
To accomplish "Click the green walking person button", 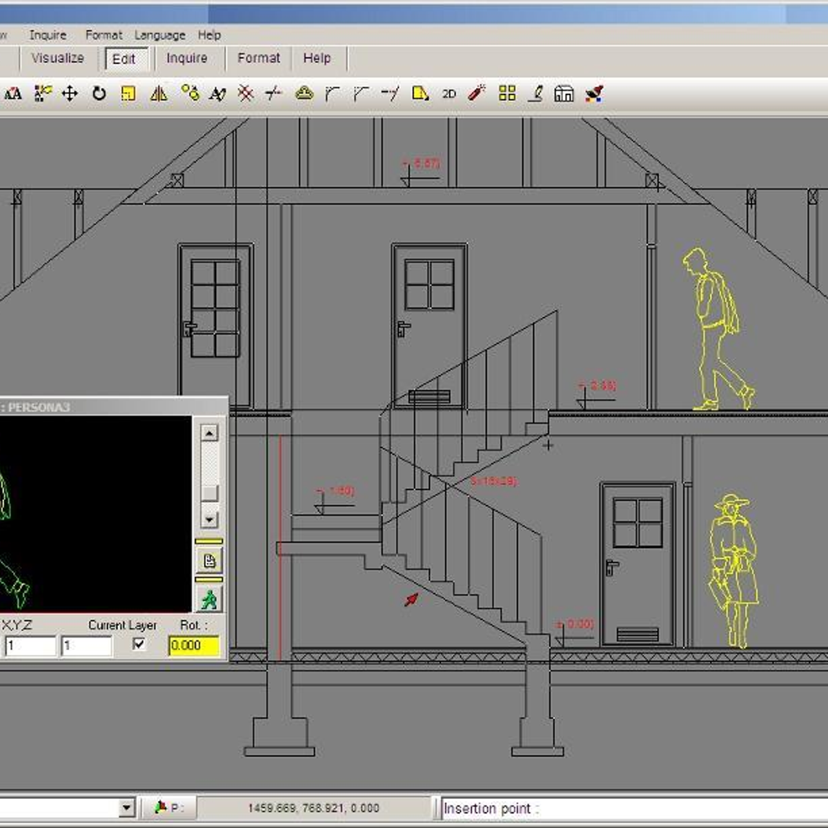I will pyautogui.click(x=209, y=599).
